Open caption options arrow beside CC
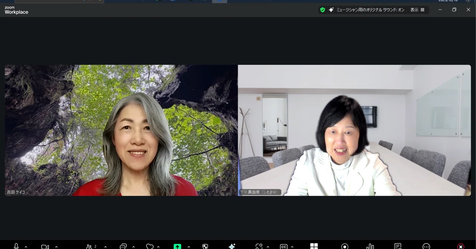This screenshot has width=476, height=249. pyautogui.click(x=292, y=247)
